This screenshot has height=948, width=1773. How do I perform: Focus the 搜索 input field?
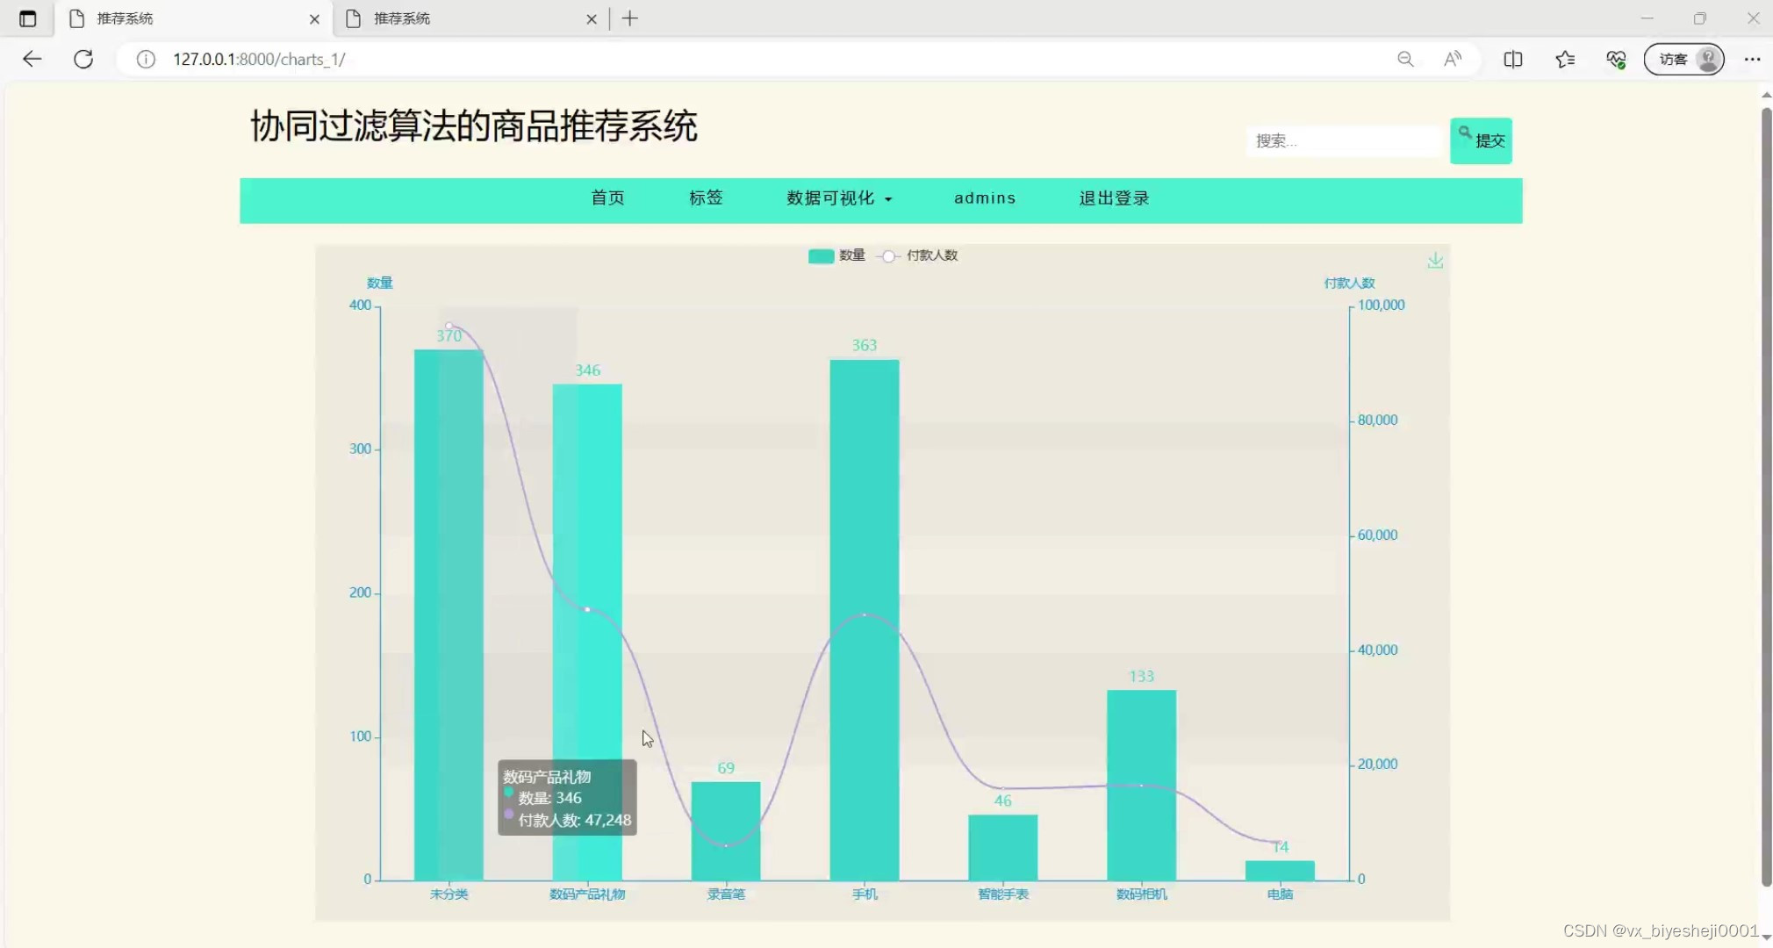[1343, 140]
